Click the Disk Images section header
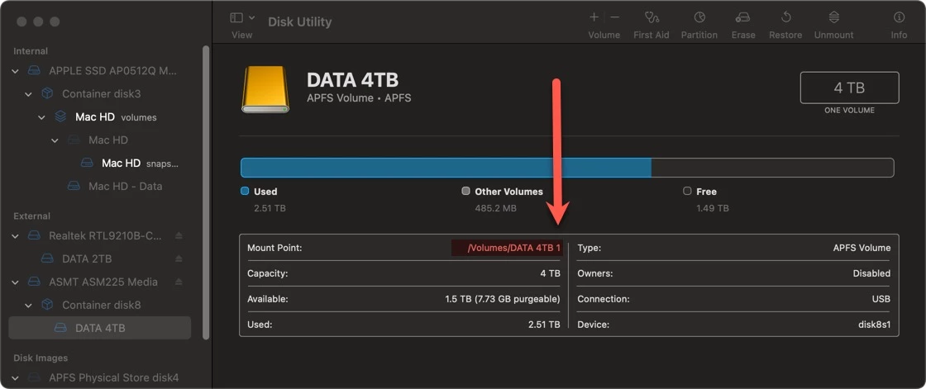Image resolution: width=926 pixels, height=389 pixels. tap(41, 358)
